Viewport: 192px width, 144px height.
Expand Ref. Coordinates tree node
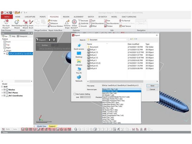click(2, 96)
